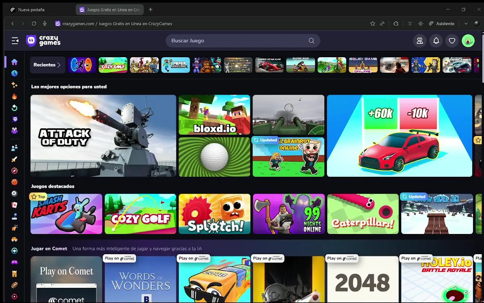The height and width of the screenshot is (303, 484).
Task: Open recently played clock icon in sidebar
Action: coord(14,73)
